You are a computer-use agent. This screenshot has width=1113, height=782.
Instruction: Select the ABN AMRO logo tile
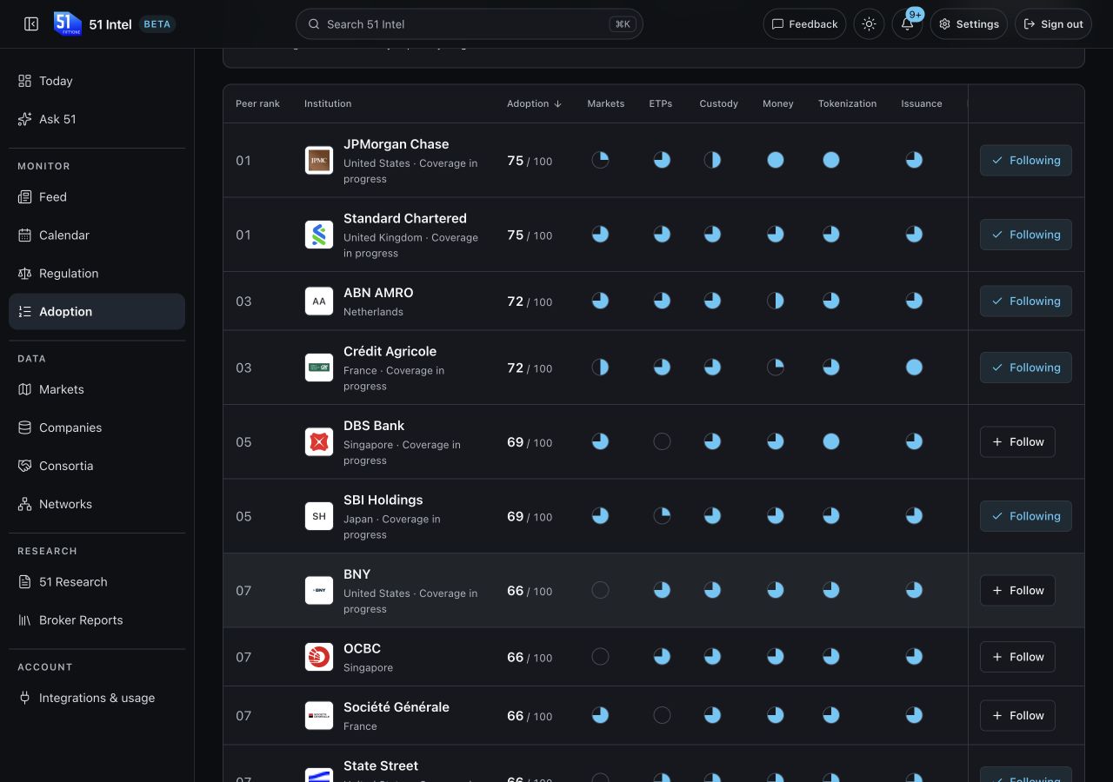(x=319, y=302)
